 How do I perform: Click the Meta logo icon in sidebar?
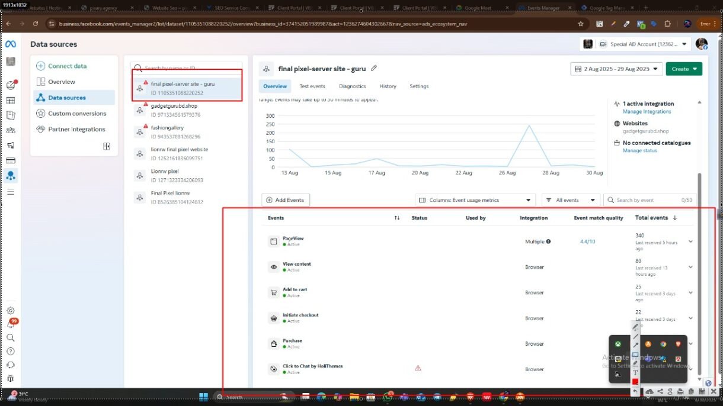pos(11,44)
